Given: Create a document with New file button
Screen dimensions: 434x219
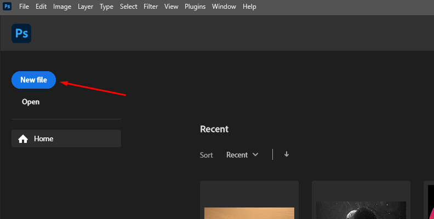Looking at the screenshot, I should [x=33, y=80].
